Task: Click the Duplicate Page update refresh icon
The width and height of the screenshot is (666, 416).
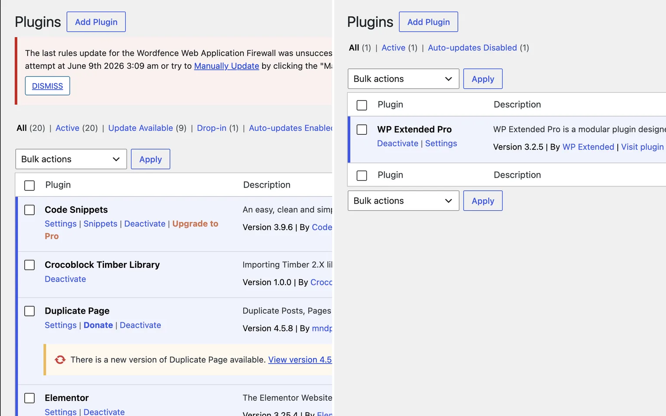Action: pos(60,360)
